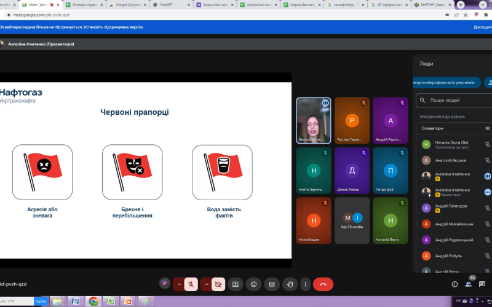The height and width of the screenshot is (307, 492).
Task: Click the Нікіта Гергель participant tile
Action: point(314,171)
